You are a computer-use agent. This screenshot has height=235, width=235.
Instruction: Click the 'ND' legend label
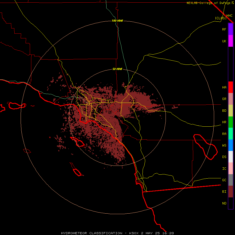(224, 203)
